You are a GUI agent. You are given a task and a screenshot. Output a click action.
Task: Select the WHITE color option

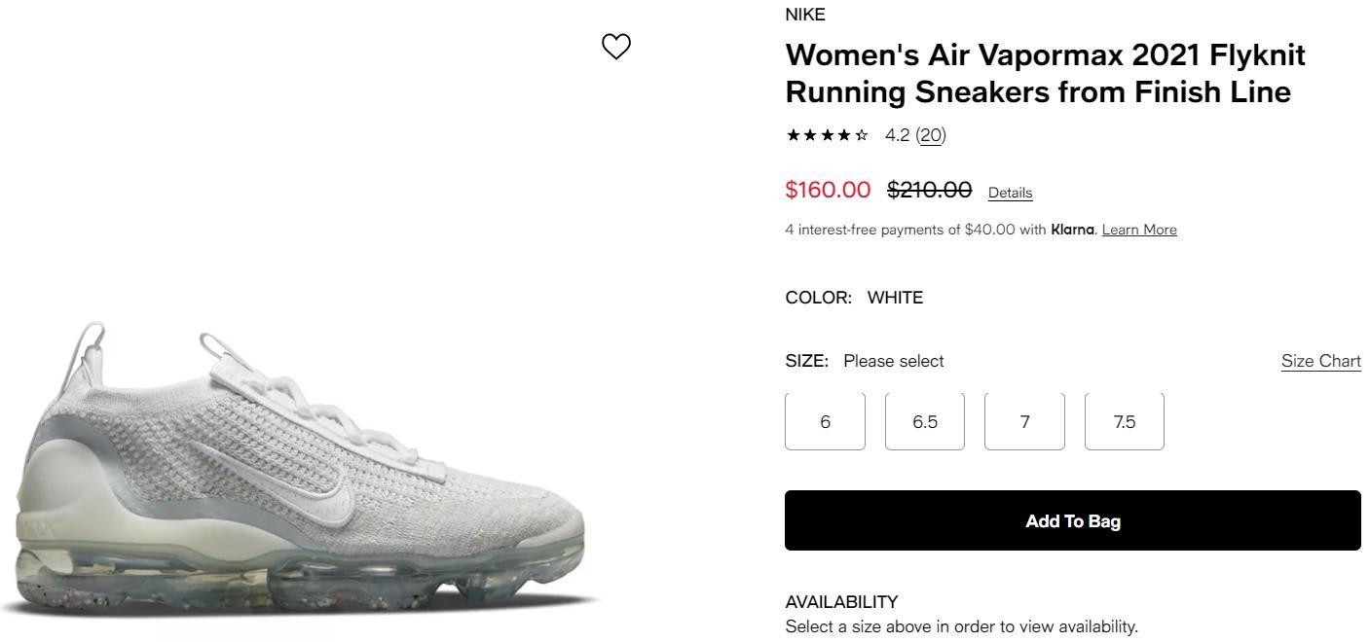point(895,298)
